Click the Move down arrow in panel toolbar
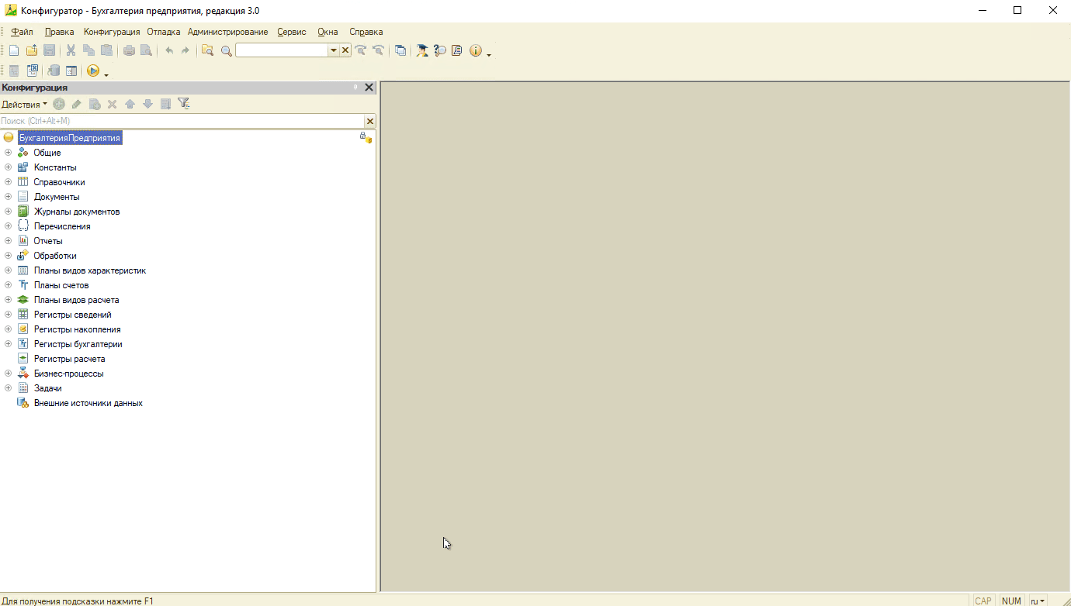The image size is (1071, 606). click(x=147, y=104)
